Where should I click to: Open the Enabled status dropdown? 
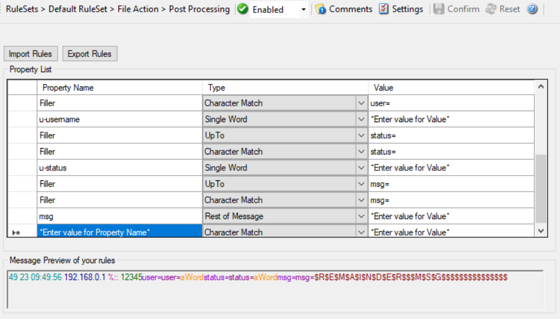click(x=303, y=10)
